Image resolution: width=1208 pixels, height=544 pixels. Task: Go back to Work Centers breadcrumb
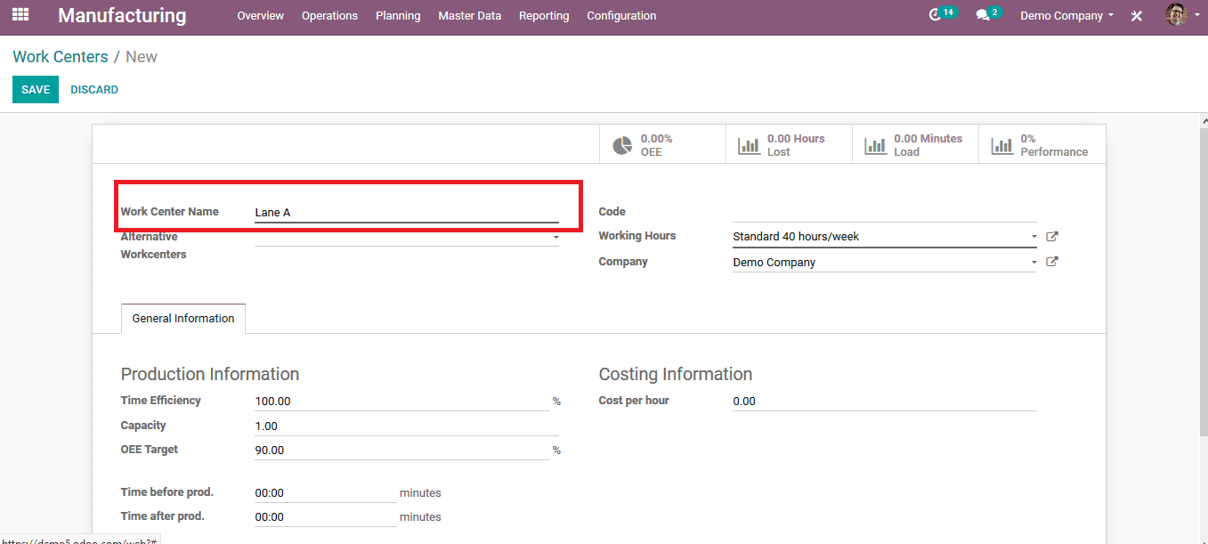click(x=60, y=57)
